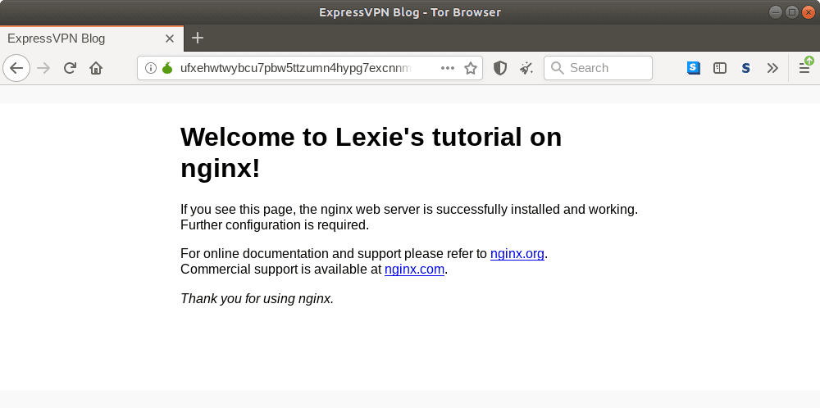
Task: Show site information via info icon
Action: tap(151, 68)
